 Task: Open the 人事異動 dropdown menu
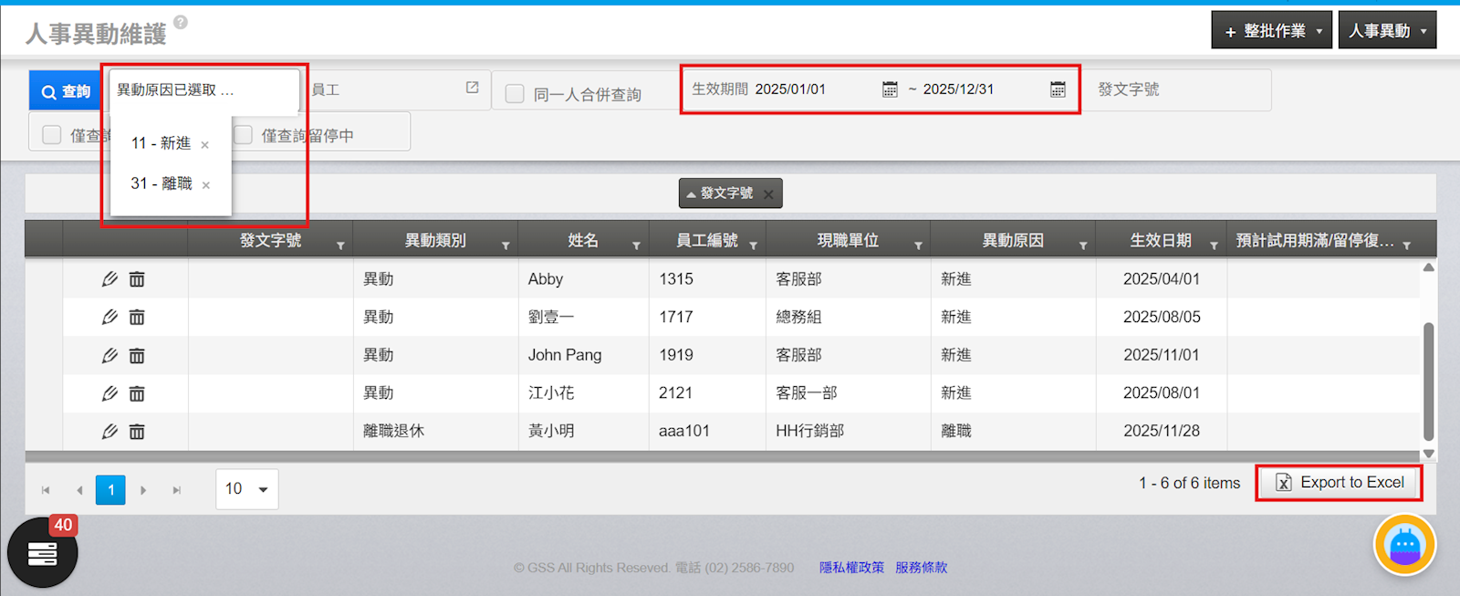point(1387,31)
